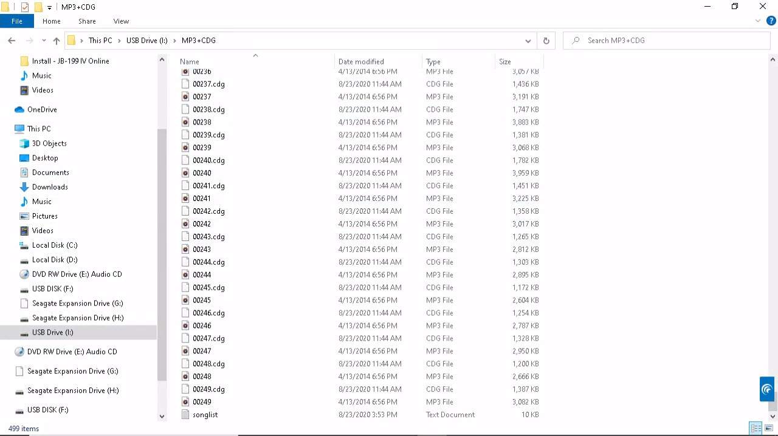Screen dimensions: 778x436
Task: Sort files by Type column
Action: [433, 62]
